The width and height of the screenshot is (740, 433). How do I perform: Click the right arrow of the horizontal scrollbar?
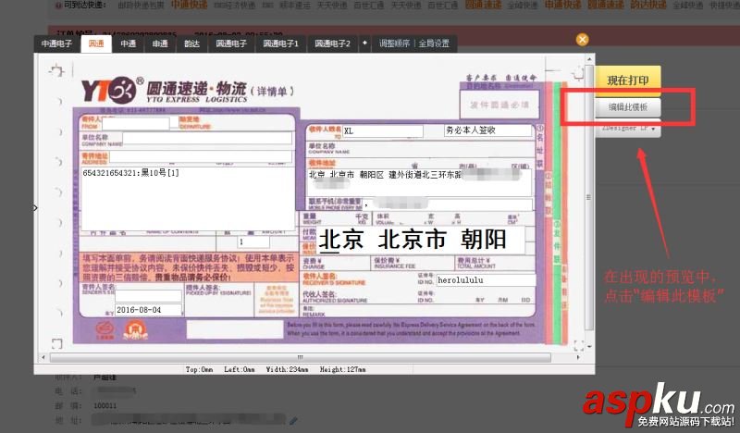(x=578, y=357)
